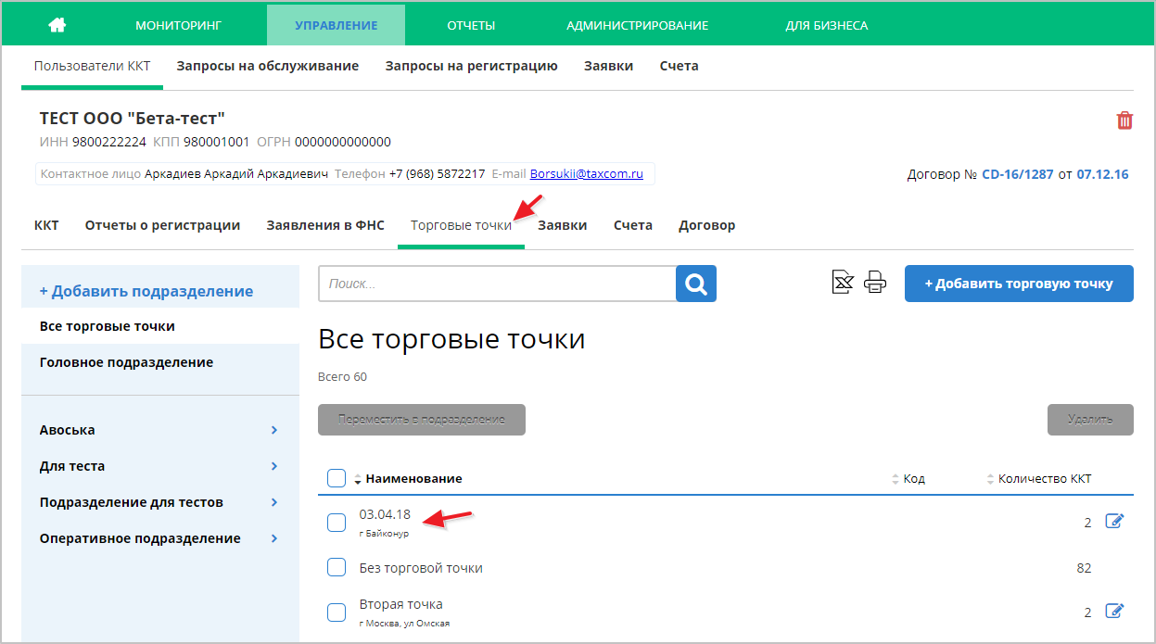Sort by the Наименование column arrows
The height and width of the screenshot is (644, 1156).
[358, 479]
